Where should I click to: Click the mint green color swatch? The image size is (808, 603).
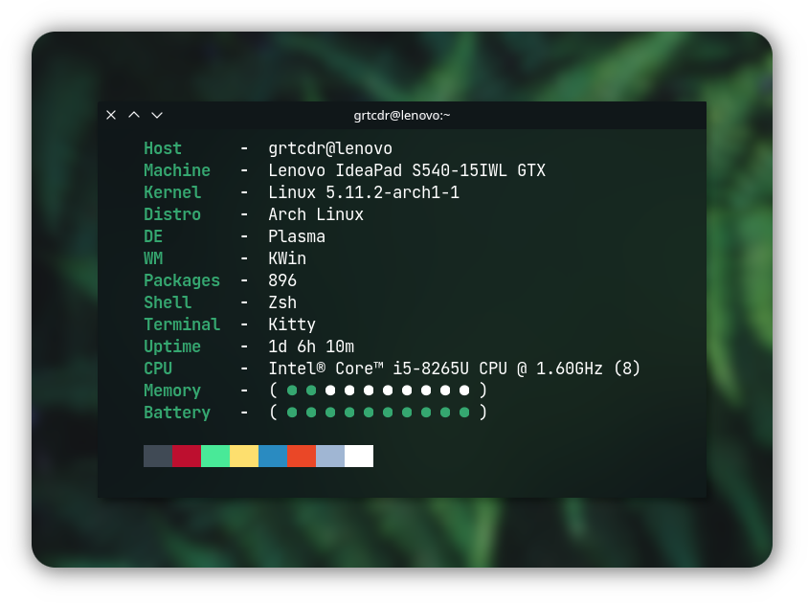point(215,457)
